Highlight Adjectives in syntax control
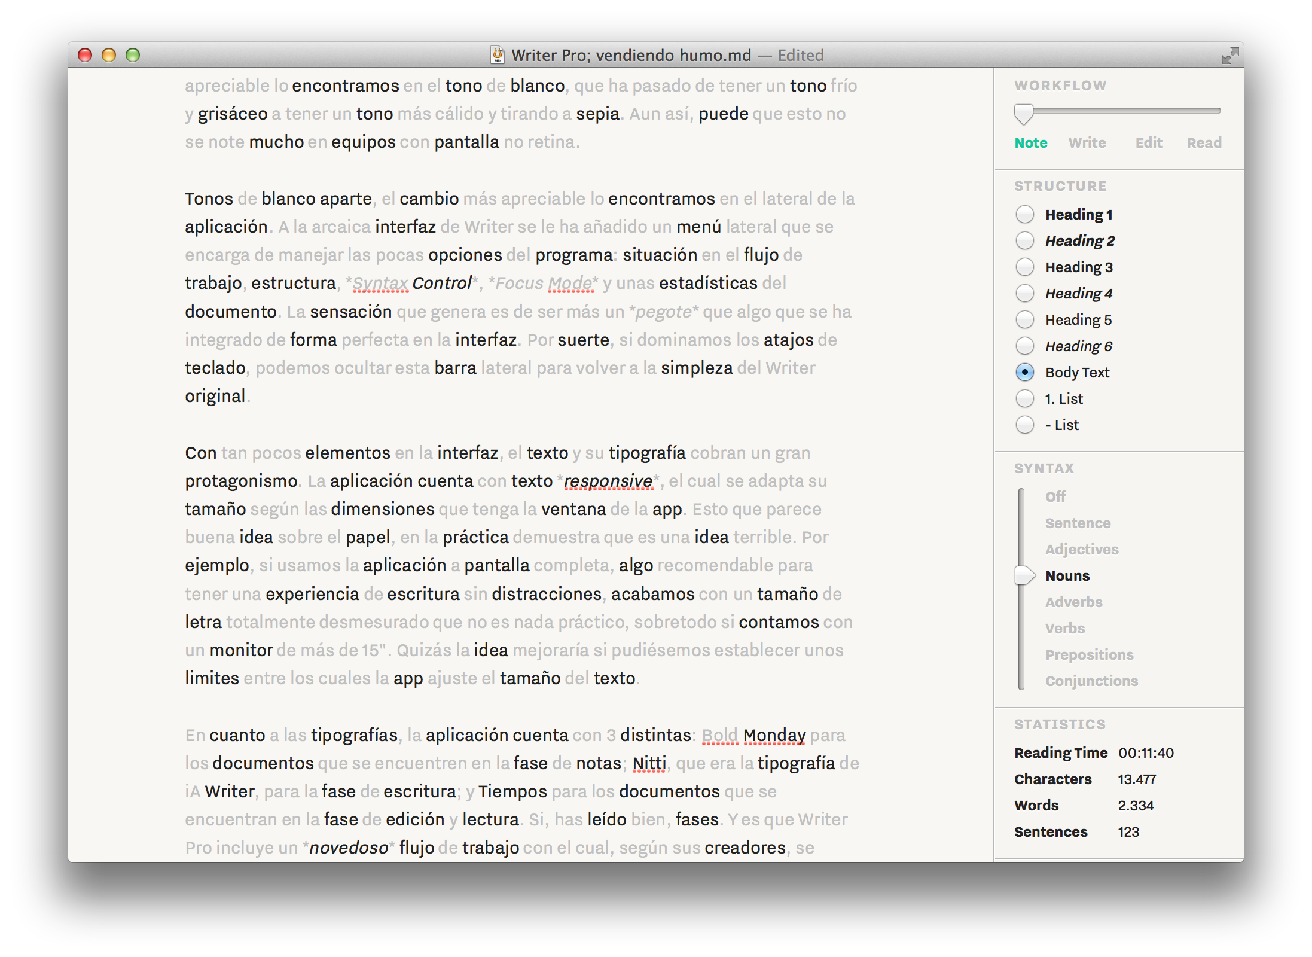Image resolution: width=1312 pixels, height=957 pixels. [x=1081, y=549]
